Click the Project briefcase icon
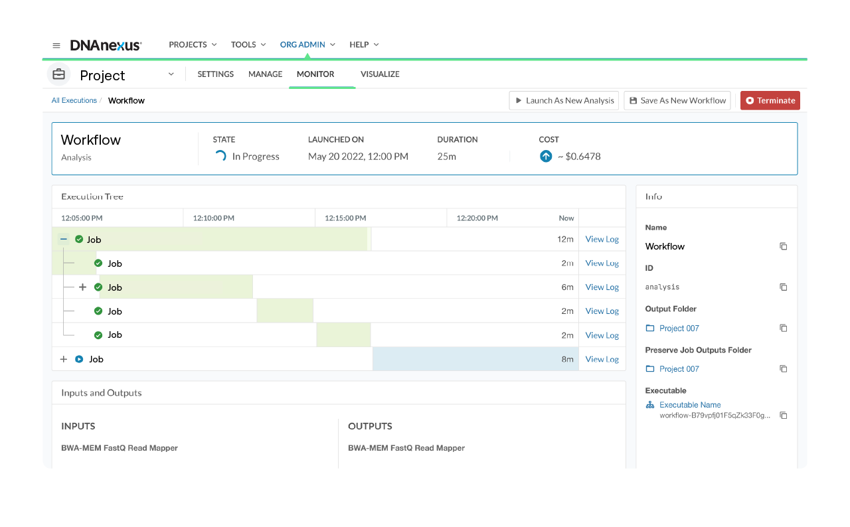850x527 pixels. 58,74
